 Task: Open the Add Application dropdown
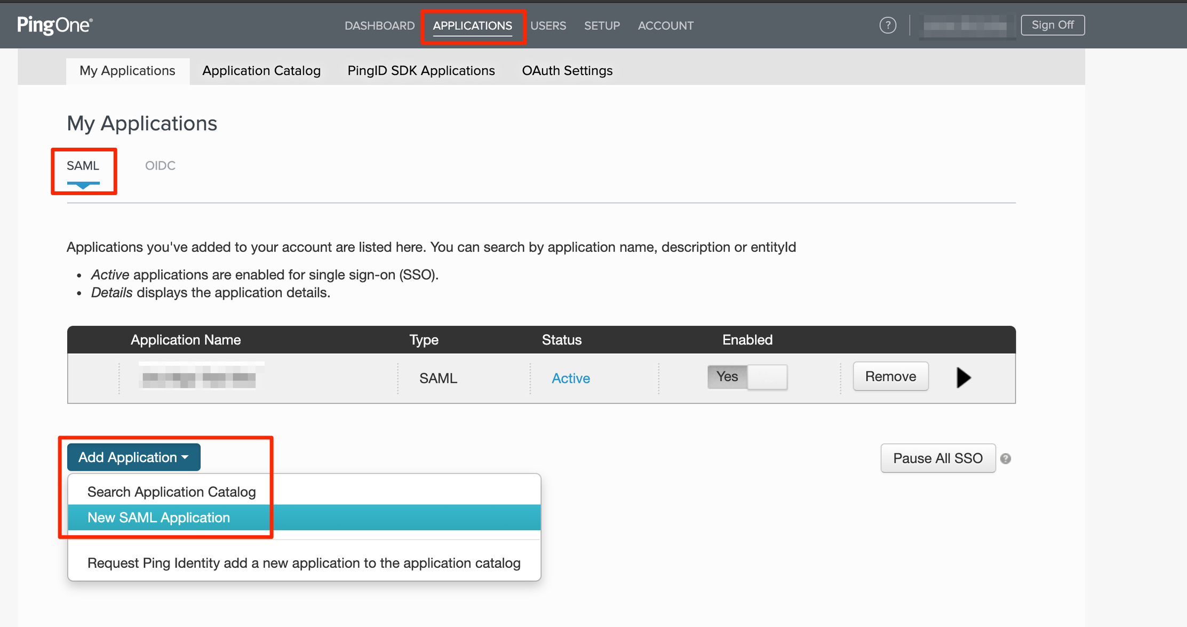coord(134,457)
